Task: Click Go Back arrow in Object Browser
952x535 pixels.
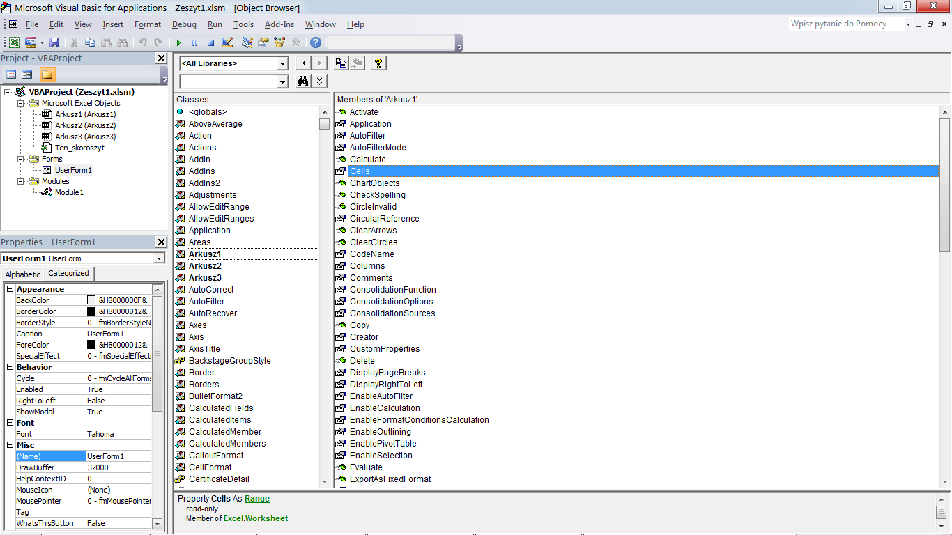Action: click(x=303, y=63)
